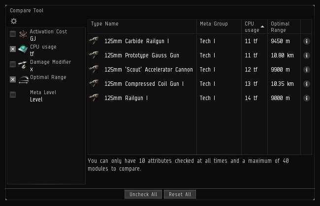Show info for 125mm Carbide Railgun I
320x206 pixels.
click(306, 41)
